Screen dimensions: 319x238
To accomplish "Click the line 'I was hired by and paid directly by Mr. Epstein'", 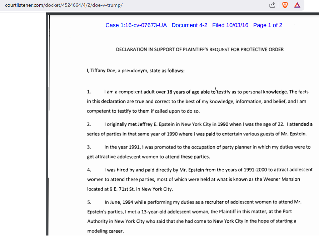I will (208, 170).
